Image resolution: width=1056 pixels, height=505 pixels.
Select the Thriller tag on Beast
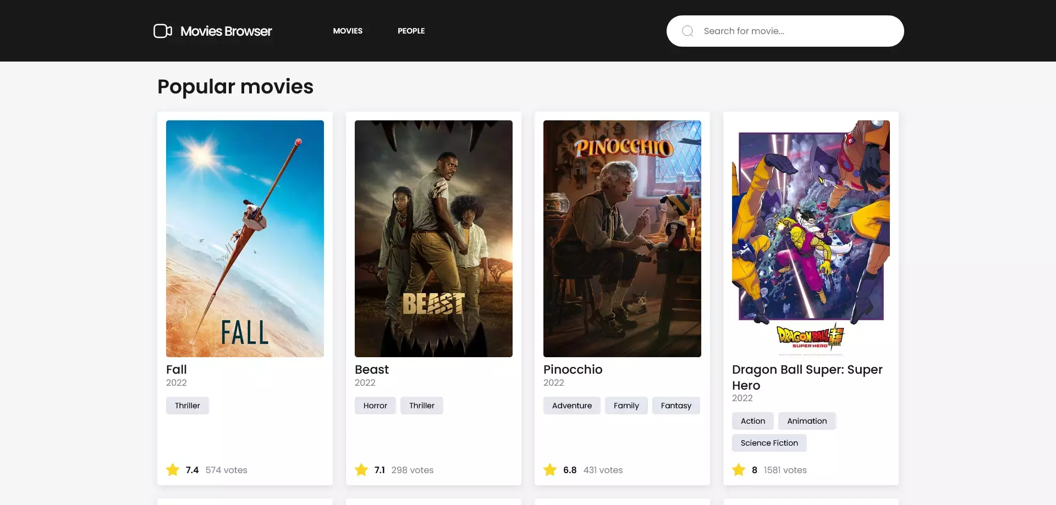click(422, 406)
